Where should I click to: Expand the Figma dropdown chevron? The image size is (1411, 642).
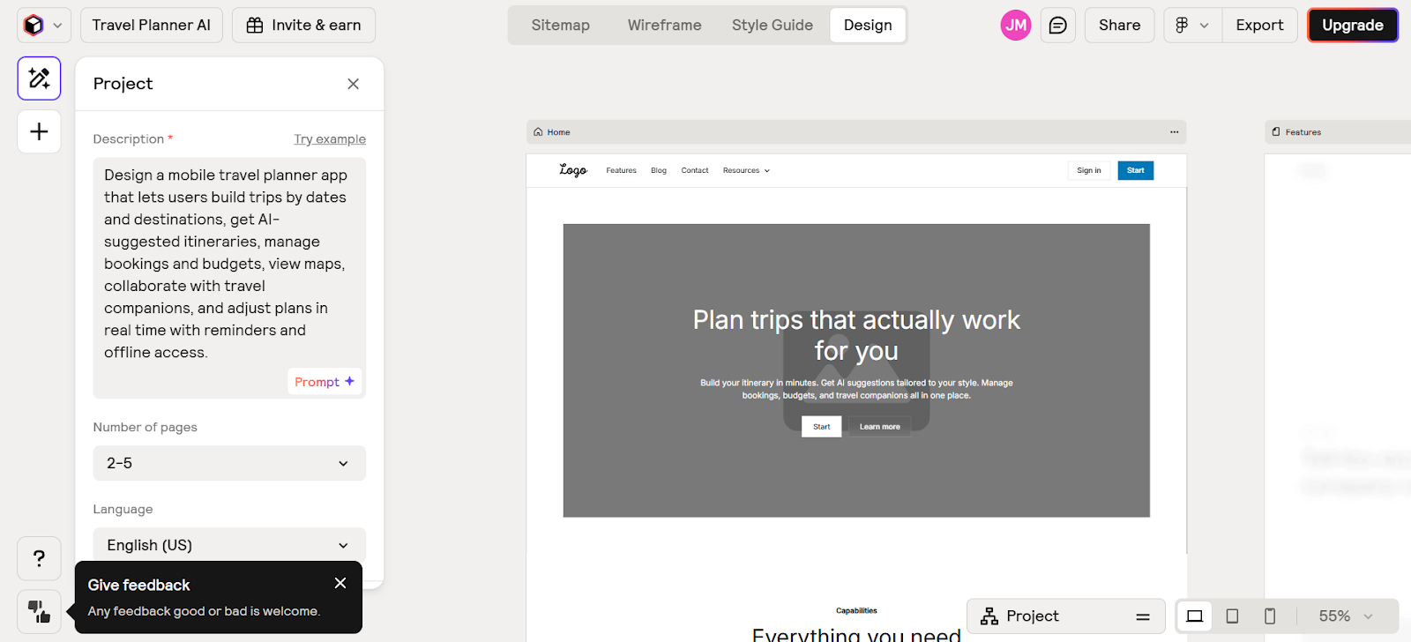pos(1204,26)
